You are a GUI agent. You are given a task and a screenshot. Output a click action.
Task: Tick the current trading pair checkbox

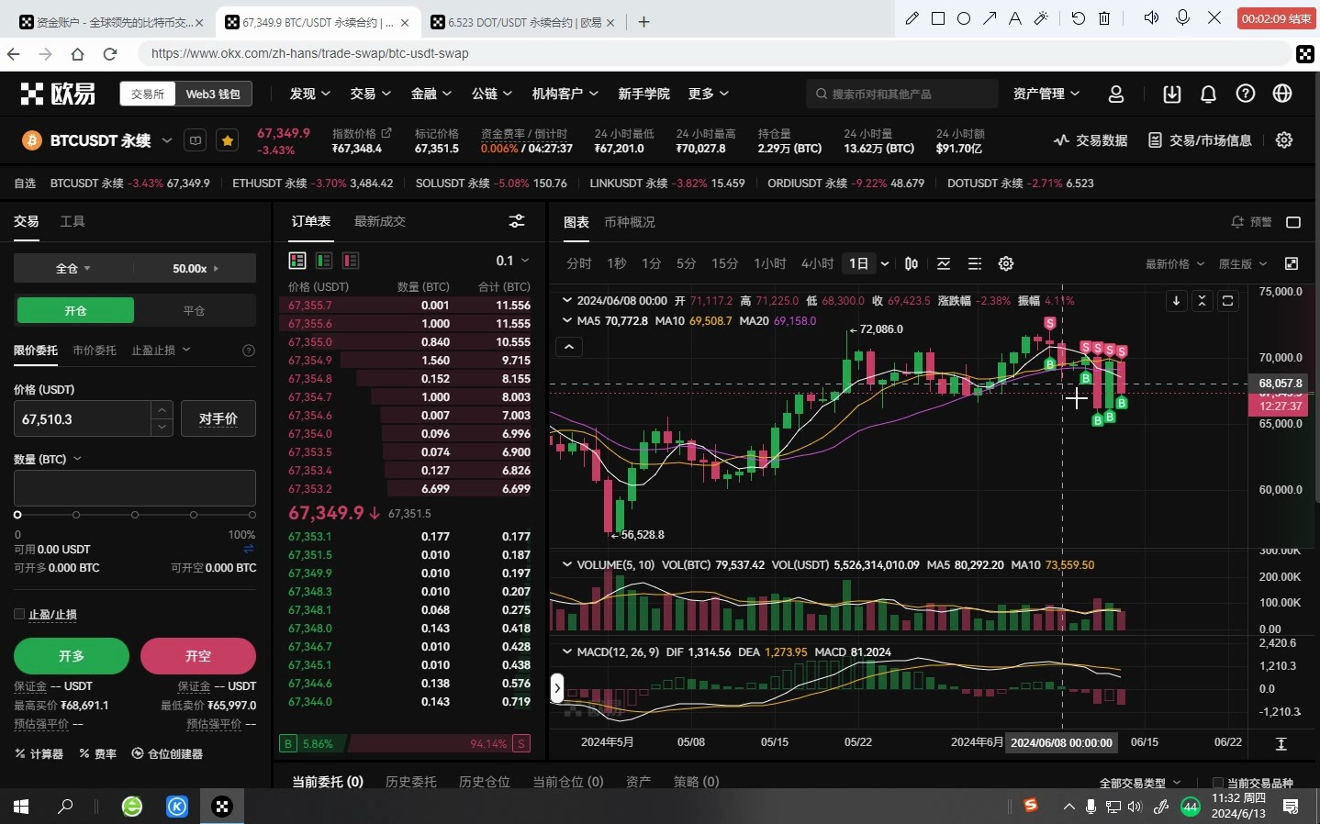(1217, 783)
